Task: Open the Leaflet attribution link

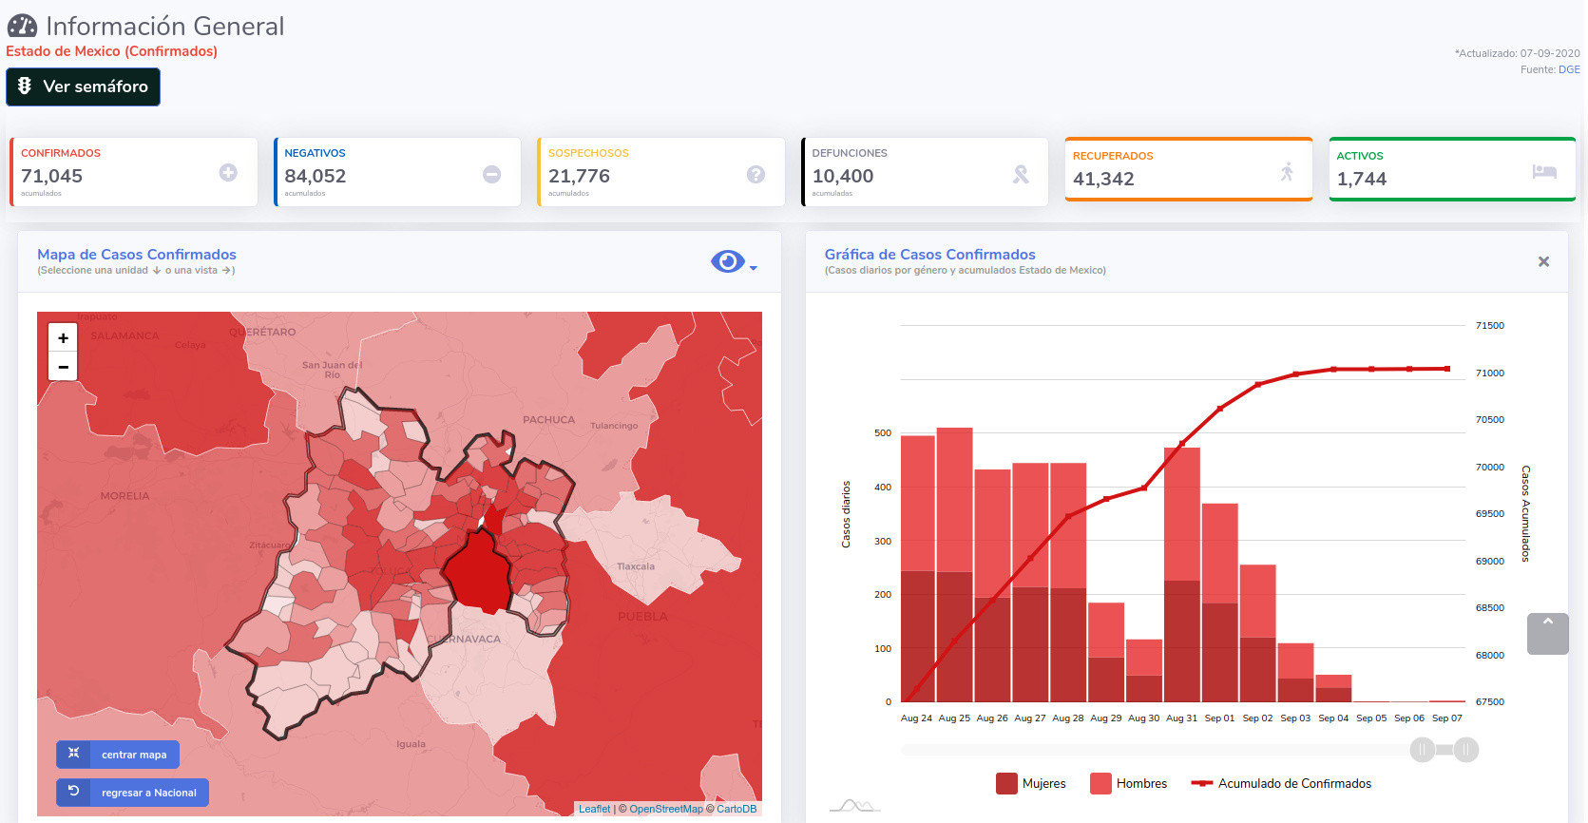Action: tap(594, 809)
